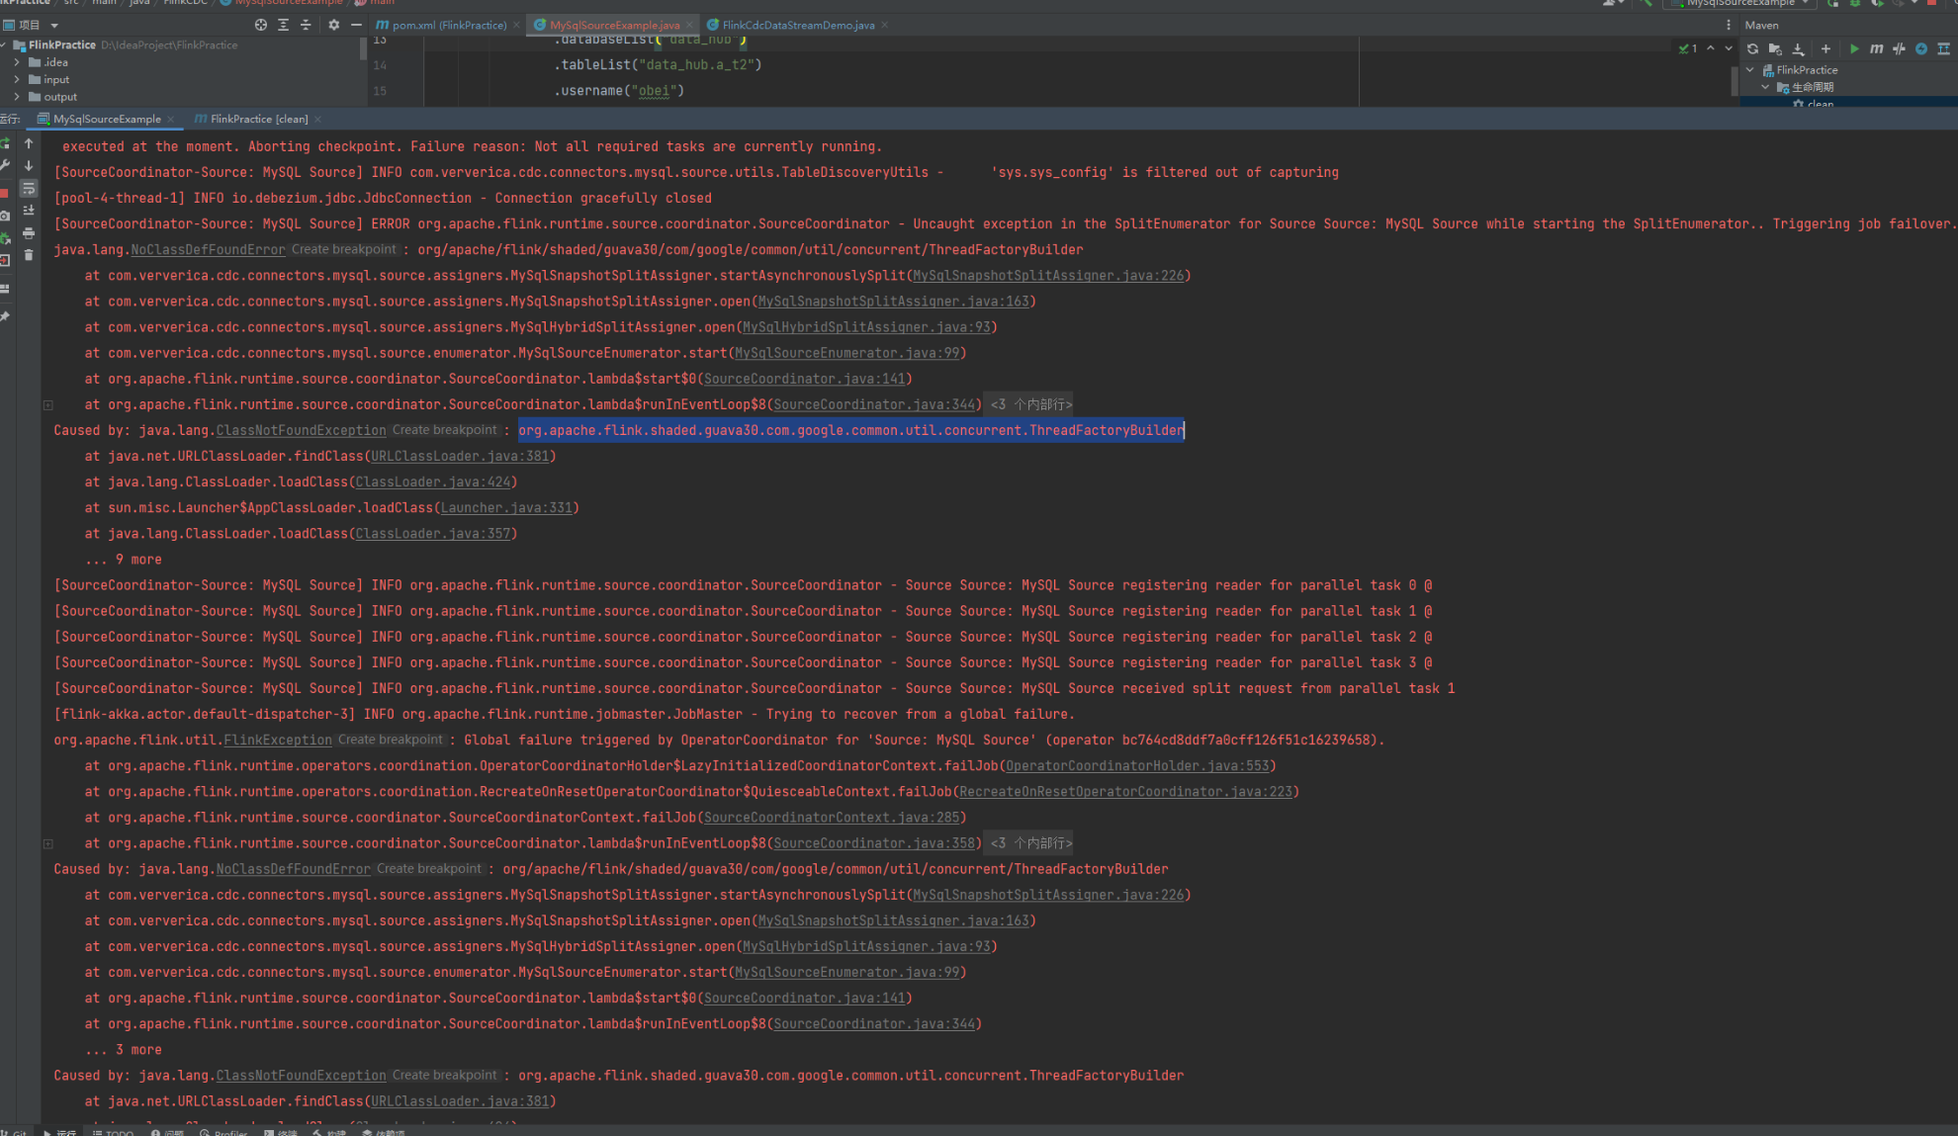Follow the Launcher.java:331 link
1958x1136 pixels.
pyautogui.click(x=506, y=508)
